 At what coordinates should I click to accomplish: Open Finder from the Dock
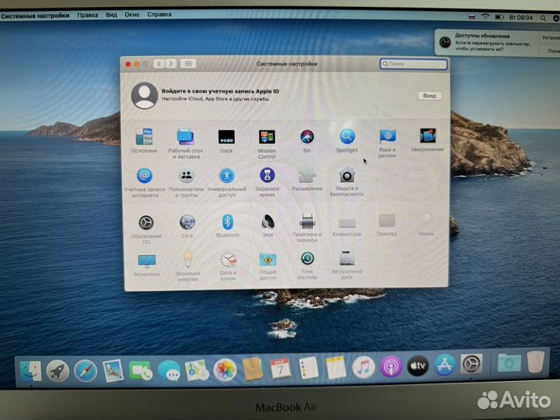30,371
